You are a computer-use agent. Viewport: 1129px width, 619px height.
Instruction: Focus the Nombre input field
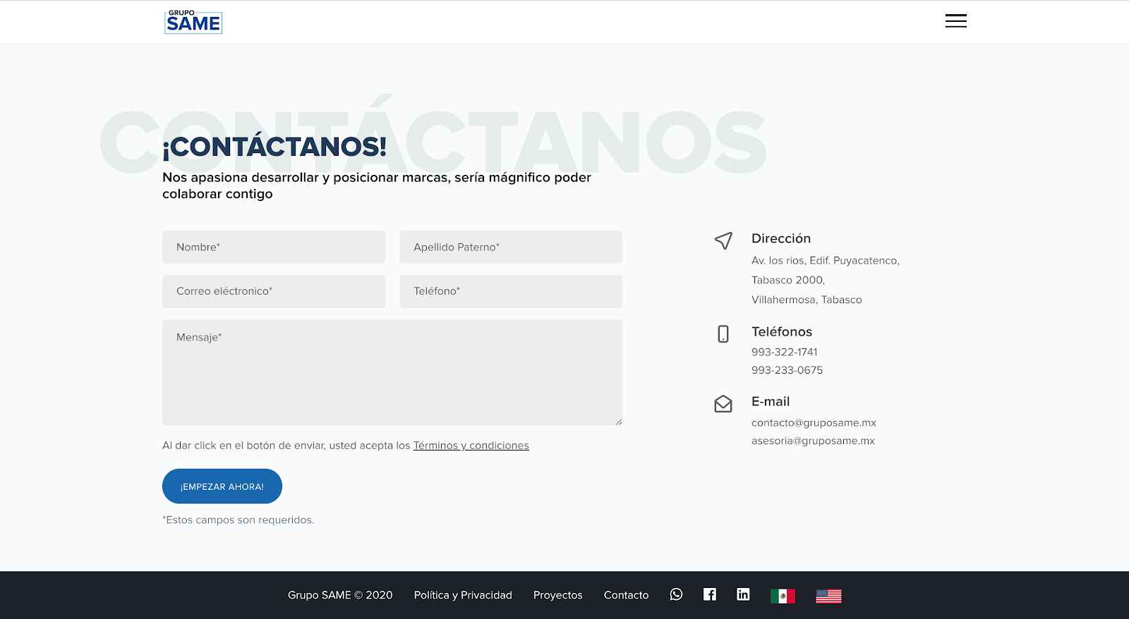coord(274,247)
